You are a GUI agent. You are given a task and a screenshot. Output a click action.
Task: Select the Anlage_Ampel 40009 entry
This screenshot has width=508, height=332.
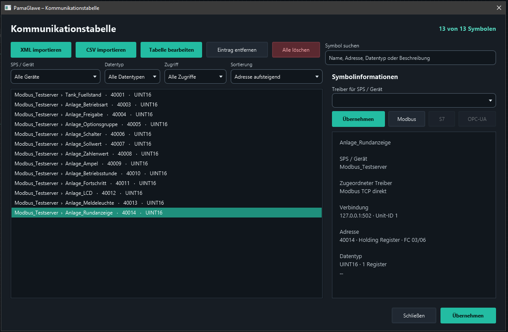point(167,164)
